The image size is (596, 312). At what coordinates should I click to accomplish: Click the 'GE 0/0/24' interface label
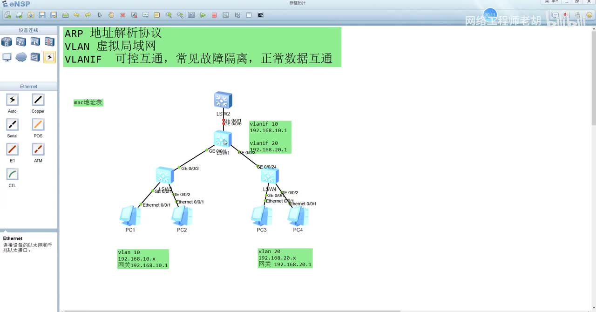coord(267,167)
